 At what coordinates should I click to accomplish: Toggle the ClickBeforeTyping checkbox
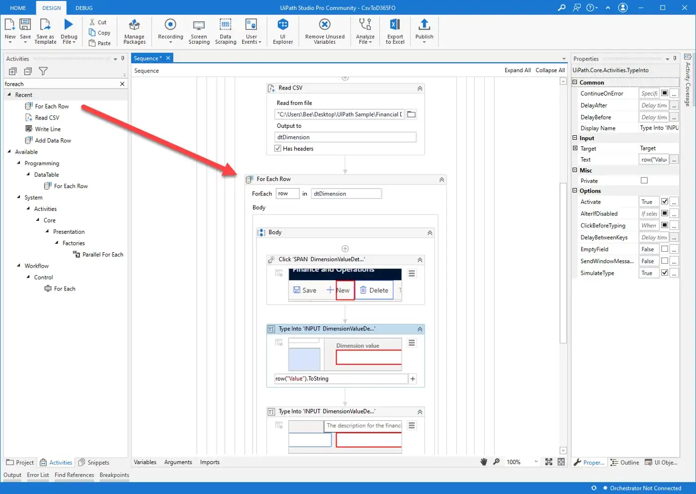pos(665,225)
